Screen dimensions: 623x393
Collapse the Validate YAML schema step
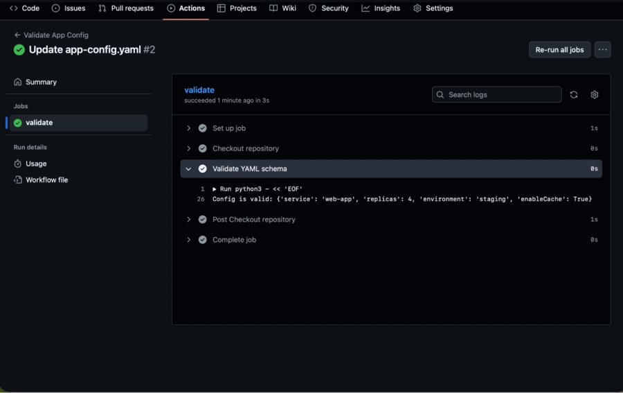point(189,168)
